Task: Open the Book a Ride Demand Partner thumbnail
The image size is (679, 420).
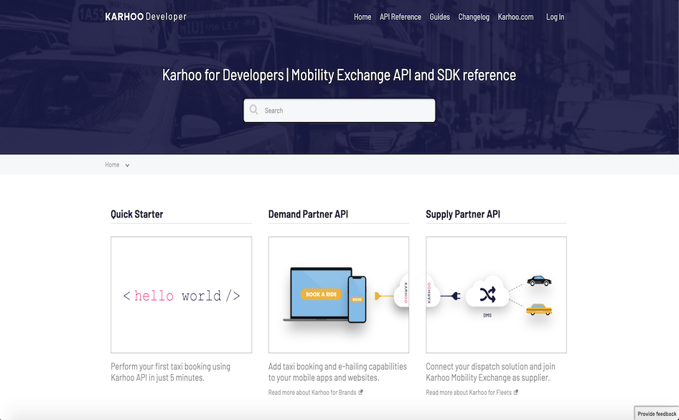Action: pyautogui.click(x=339, y=294)
